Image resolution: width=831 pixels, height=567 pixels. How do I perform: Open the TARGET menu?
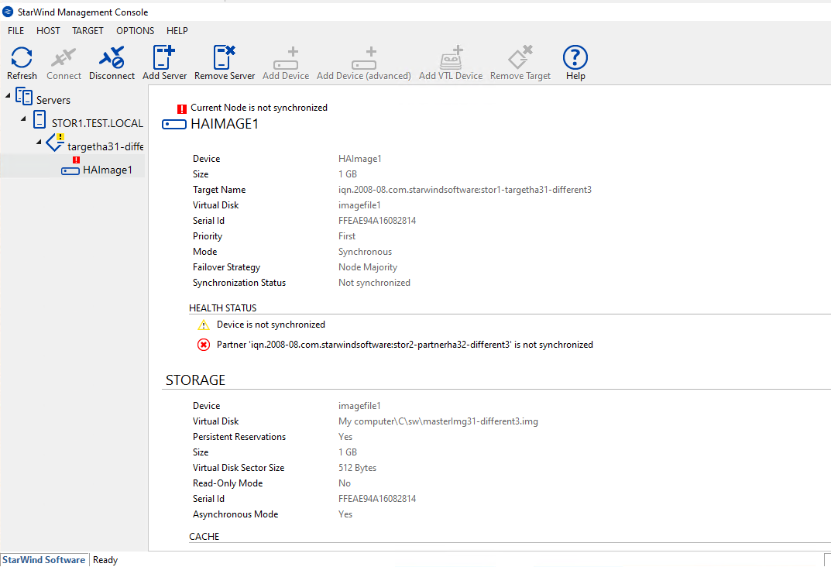coord(88,31)
